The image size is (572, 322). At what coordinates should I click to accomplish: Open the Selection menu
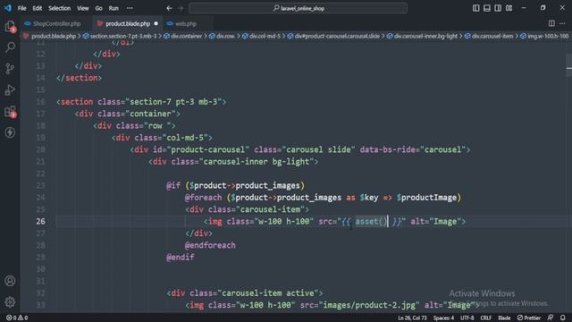60,8
